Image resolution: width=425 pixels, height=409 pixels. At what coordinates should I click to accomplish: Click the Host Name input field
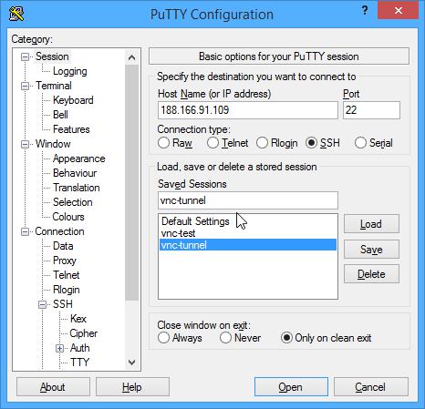point(248,110)
